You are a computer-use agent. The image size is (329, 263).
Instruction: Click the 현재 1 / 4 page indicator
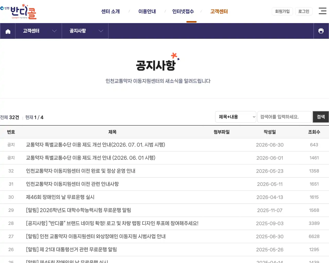34,117
